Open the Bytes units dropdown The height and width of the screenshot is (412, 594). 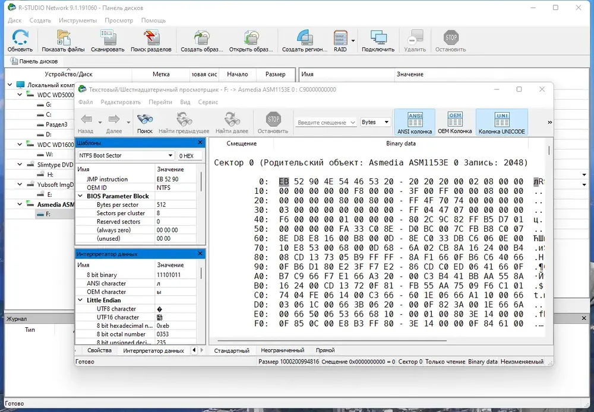[375, 122]
